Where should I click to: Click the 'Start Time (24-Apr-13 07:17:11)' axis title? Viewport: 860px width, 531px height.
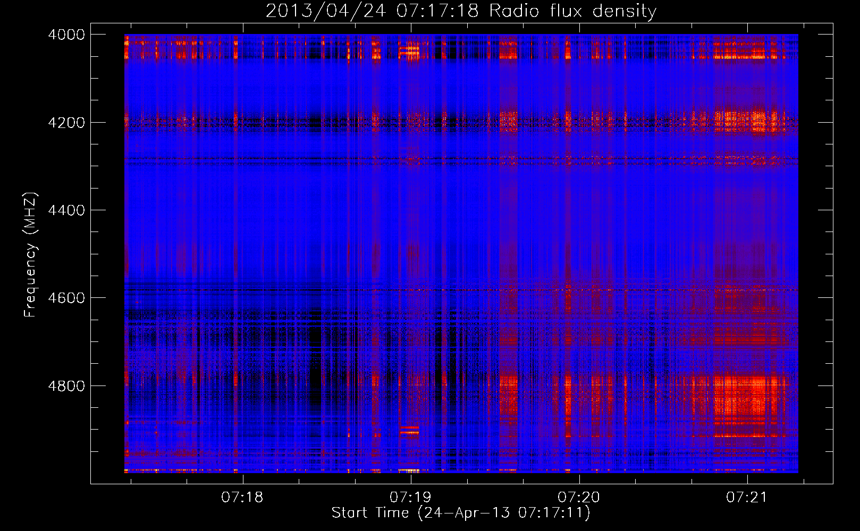pos(461,513)
